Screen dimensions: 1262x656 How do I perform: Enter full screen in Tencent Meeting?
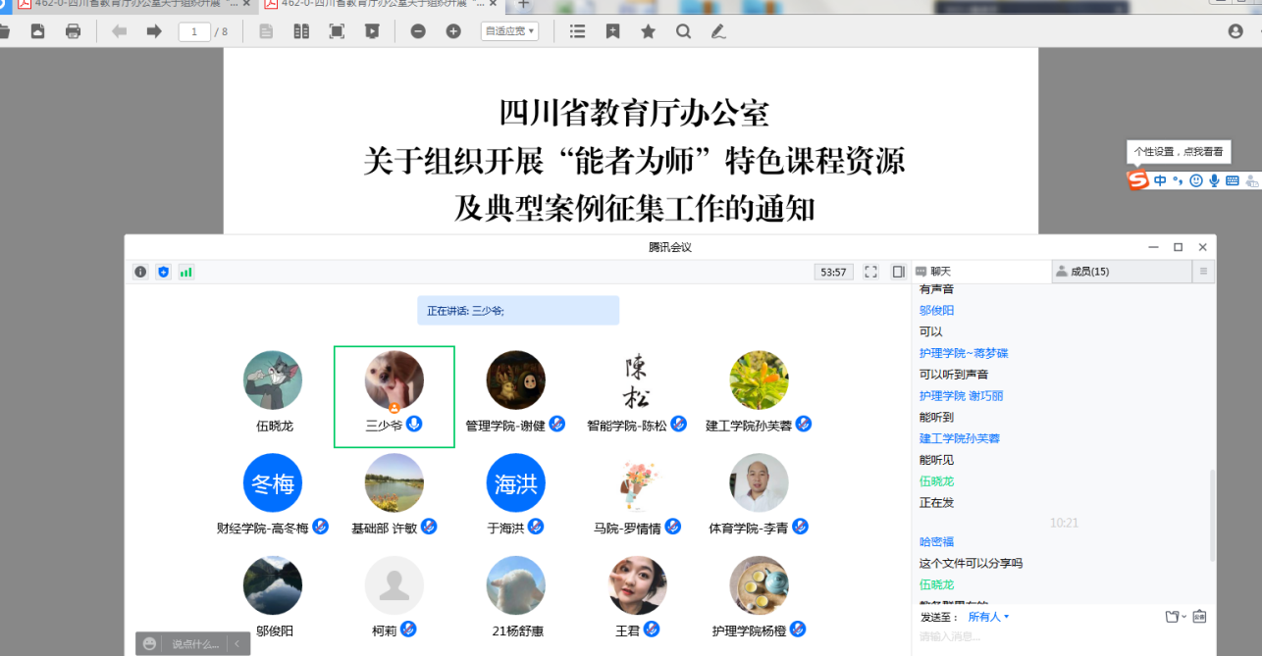(870, 272)
